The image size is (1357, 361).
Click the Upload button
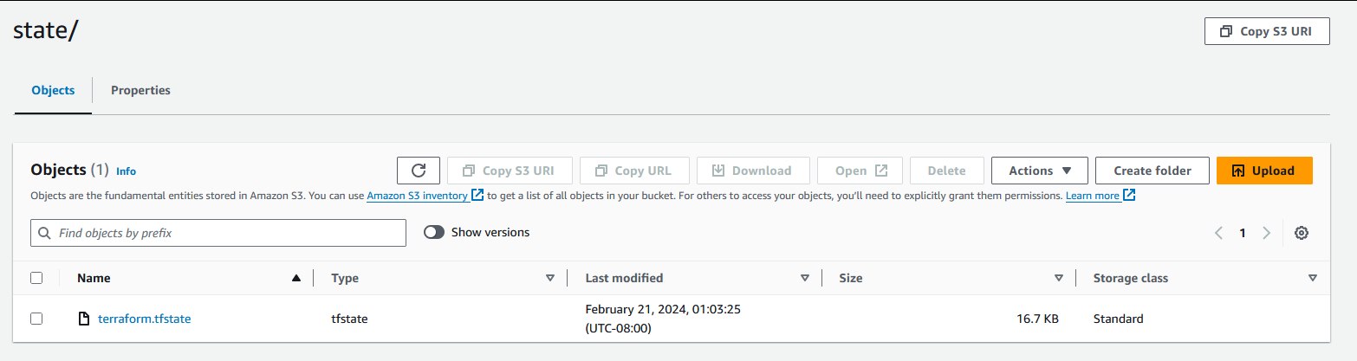1263,171
